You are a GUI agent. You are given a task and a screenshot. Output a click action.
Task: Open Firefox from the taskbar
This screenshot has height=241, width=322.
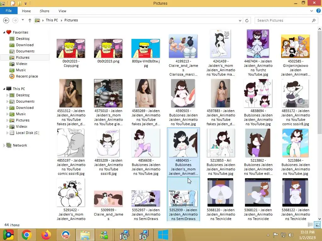click(46, 235)
